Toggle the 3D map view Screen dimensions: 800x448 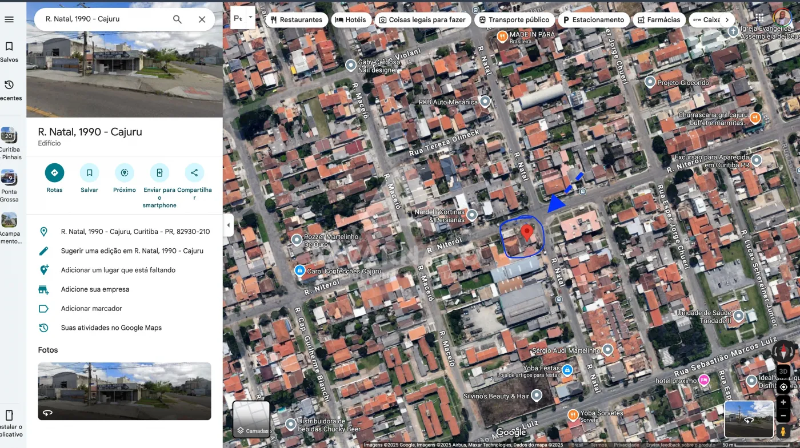[x=783, y=371]
